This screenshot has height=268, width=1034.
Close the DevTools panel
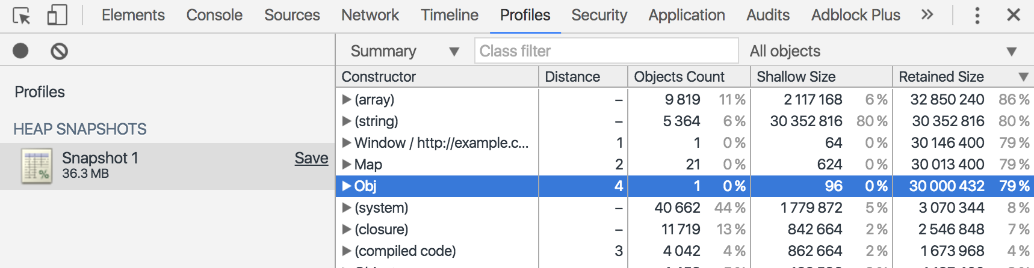(x=1014, y=15)
